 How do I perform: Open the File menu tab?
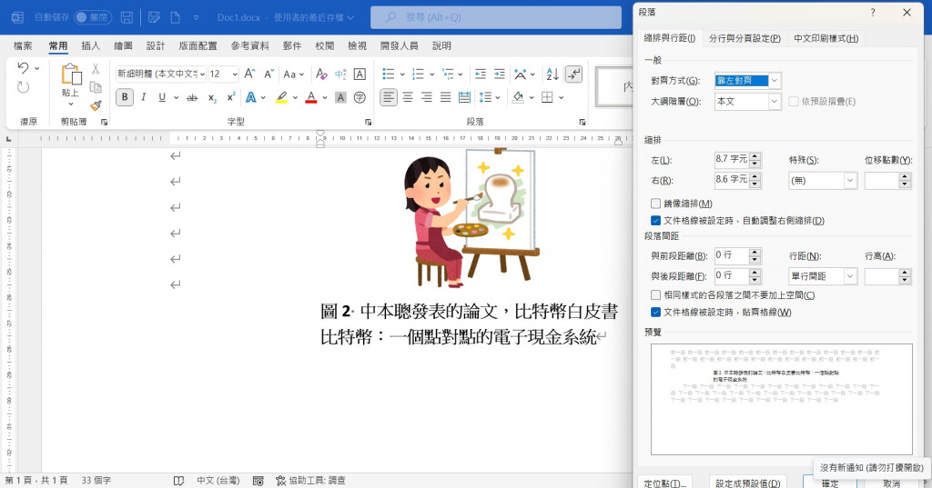23,45
